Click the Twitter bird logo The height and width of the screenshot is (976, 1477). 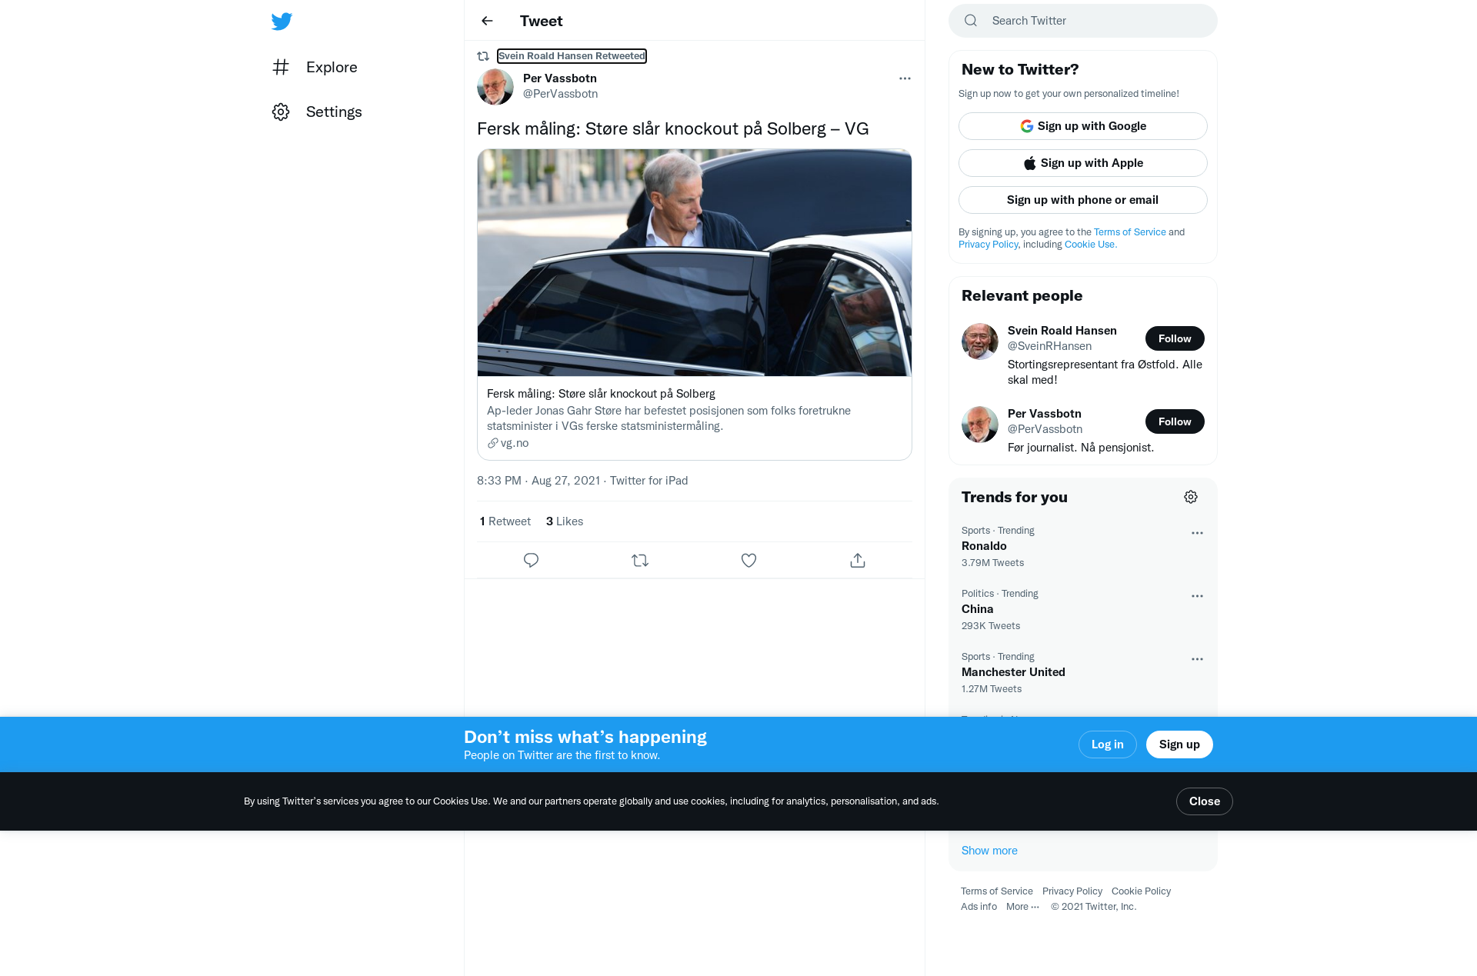tap(282, 22)
